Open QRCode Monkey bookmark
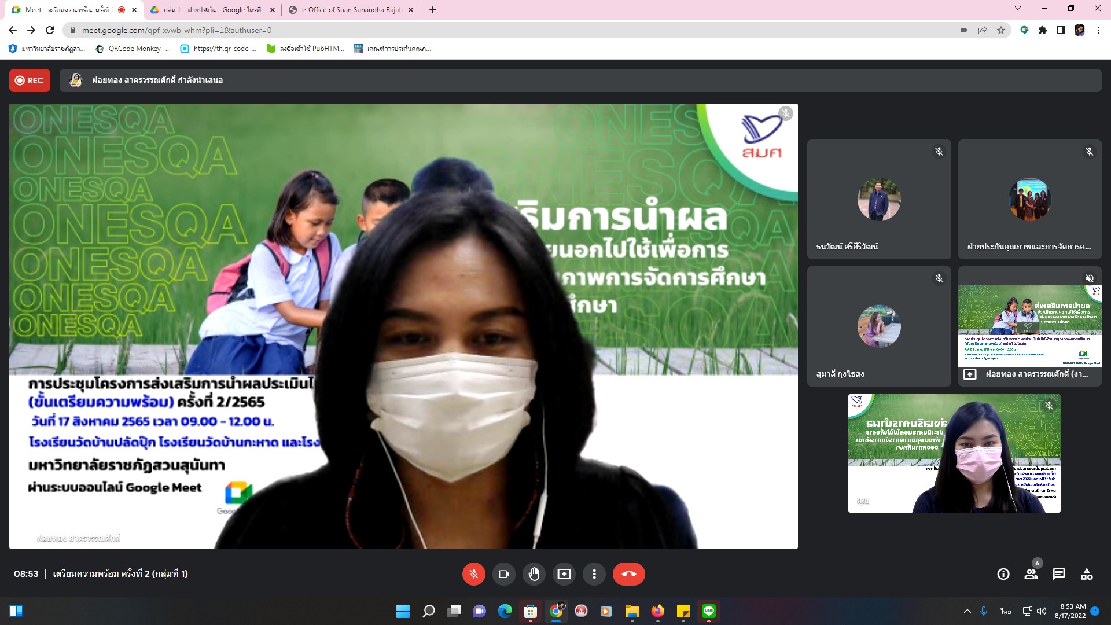This screenshot has width=1111, height=625. (134, 49)
